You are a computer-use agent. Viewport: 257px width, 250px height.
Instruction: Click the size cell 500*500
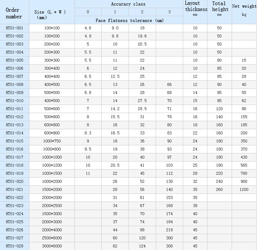(52, 93)
